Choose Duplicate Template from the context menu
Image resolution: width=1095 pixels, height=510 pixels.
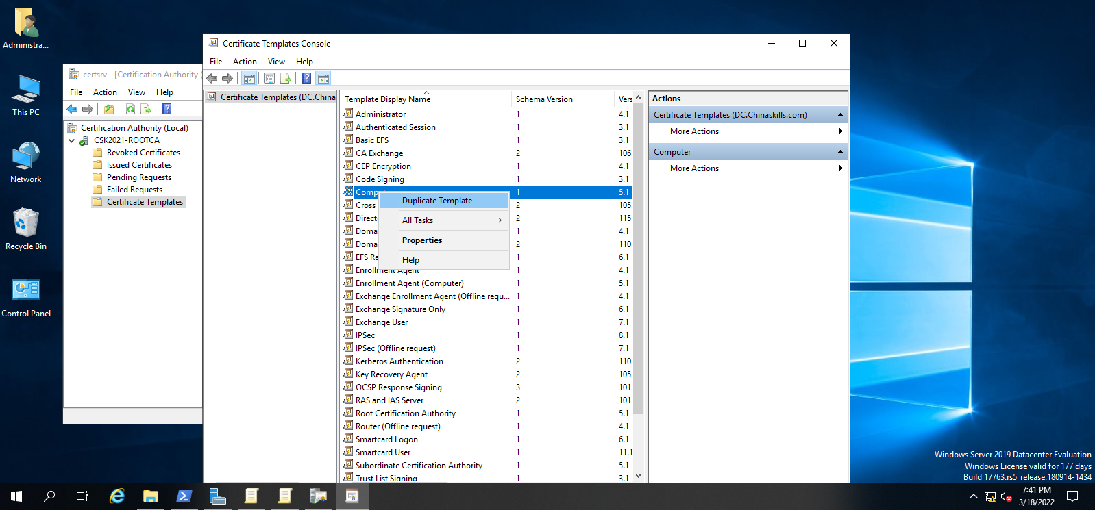437,201
